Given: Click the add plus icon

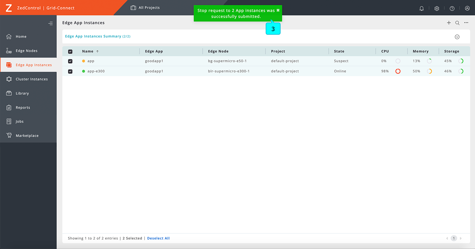Looking at the screenshot, I should [449, 23].
